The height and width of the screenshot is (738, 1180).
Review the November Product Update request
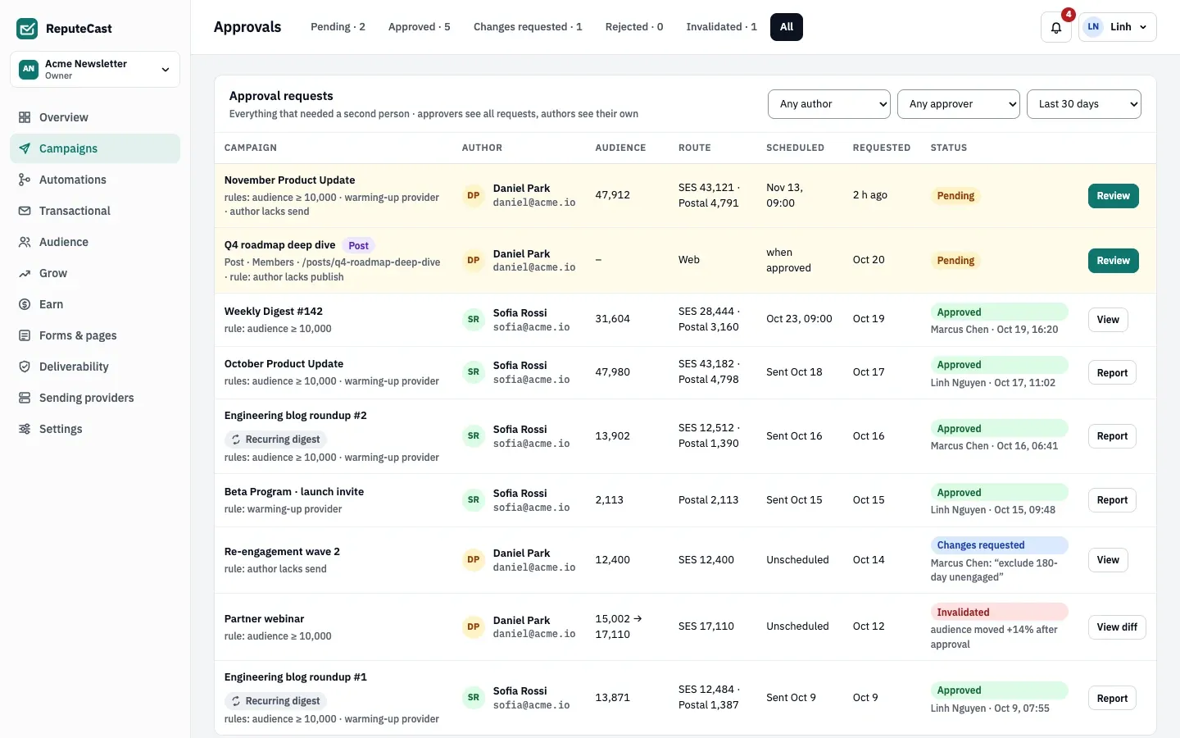1114,196
